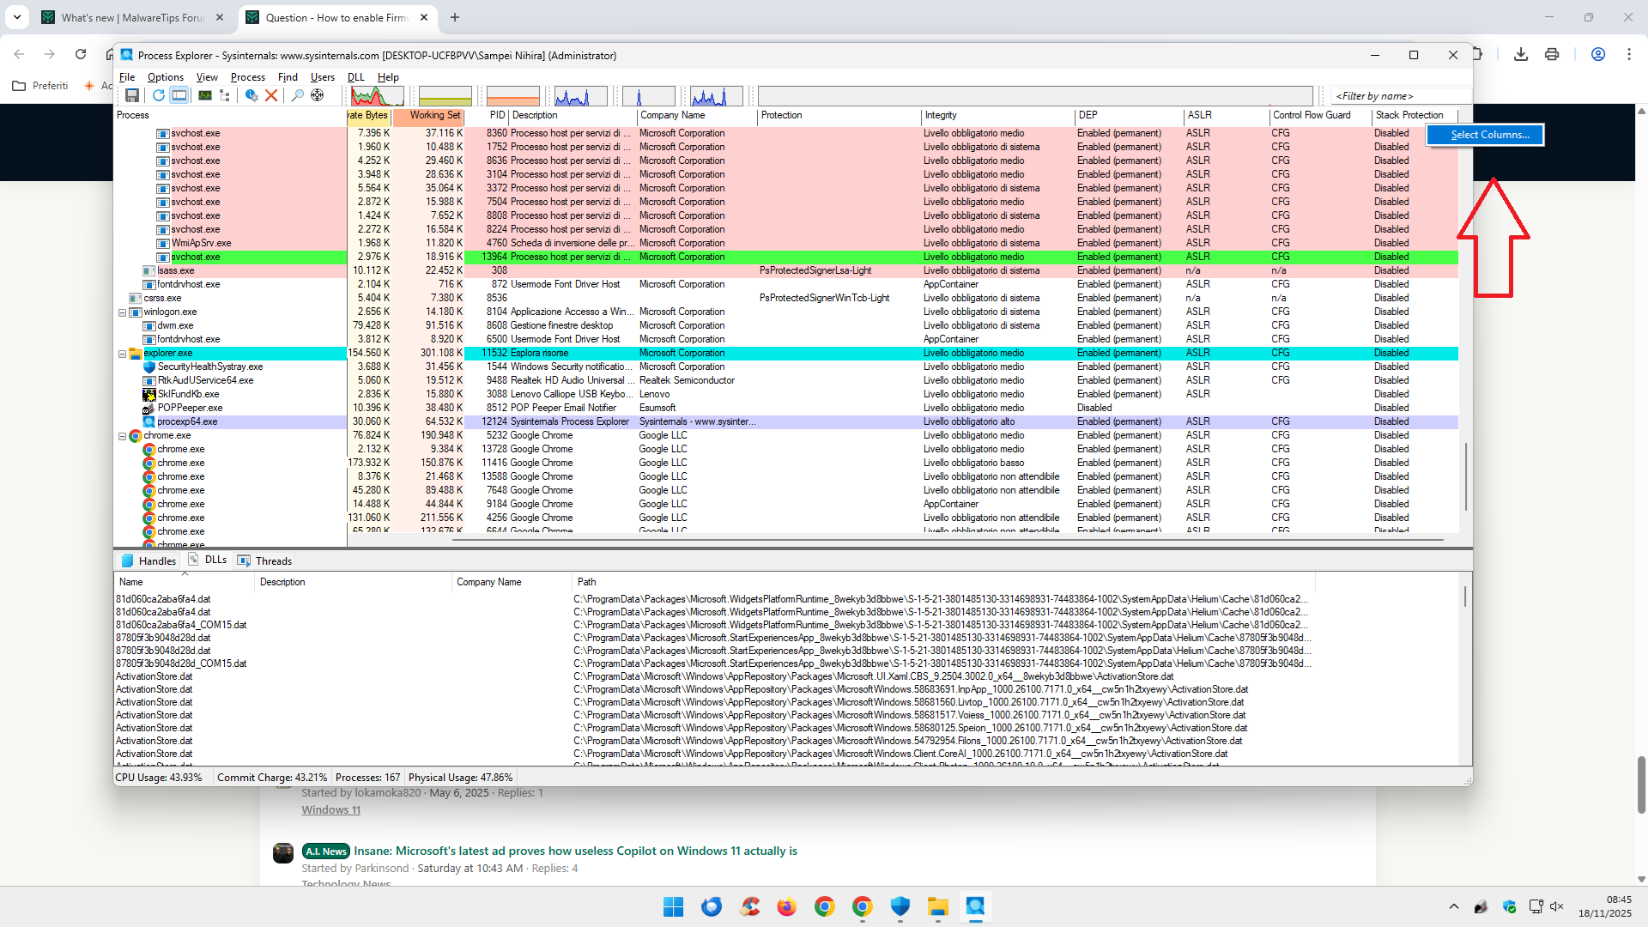The height and width of the screenshot is (927, 1648).
Task: Open the Users menu
Action: coord(323,77)
